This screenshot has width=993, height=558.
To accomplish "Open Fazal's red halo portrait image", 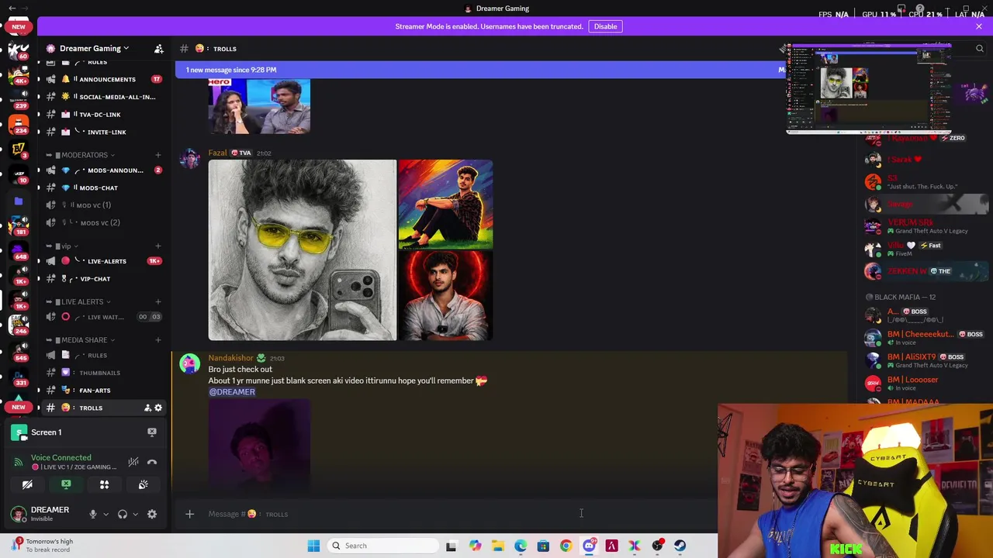I will [445, 296].
